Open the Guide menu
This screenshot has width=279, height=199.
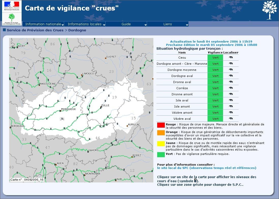(x=126, y=24)
